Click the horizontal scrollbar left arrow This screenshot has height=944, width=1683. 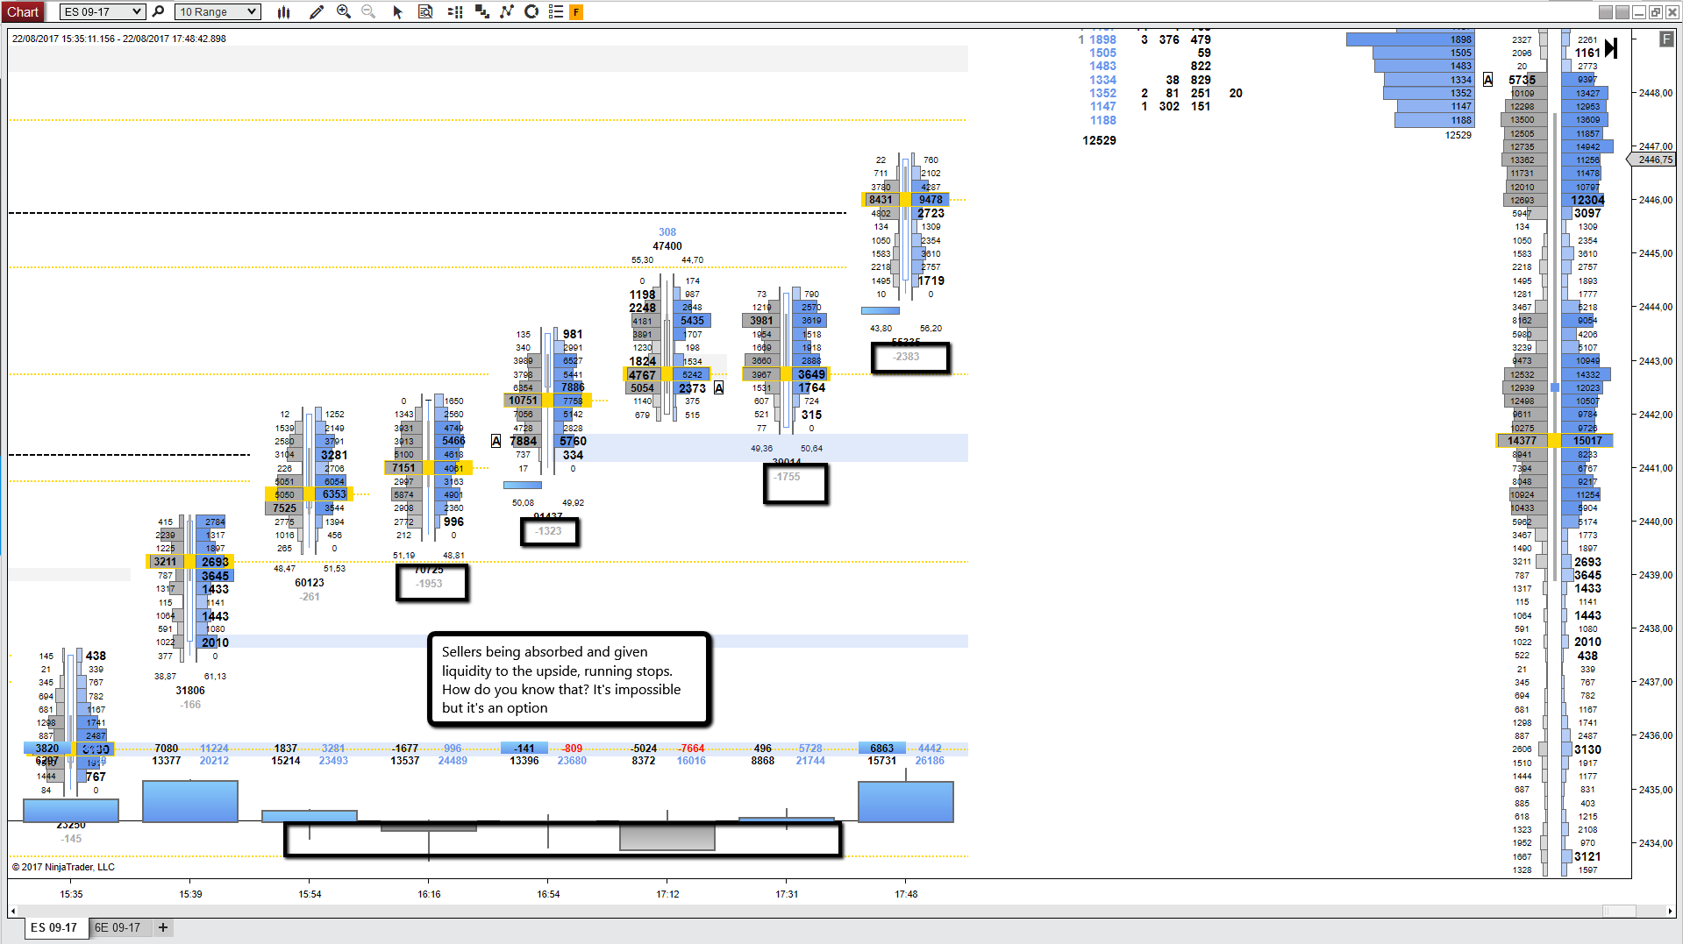[12, 911]
